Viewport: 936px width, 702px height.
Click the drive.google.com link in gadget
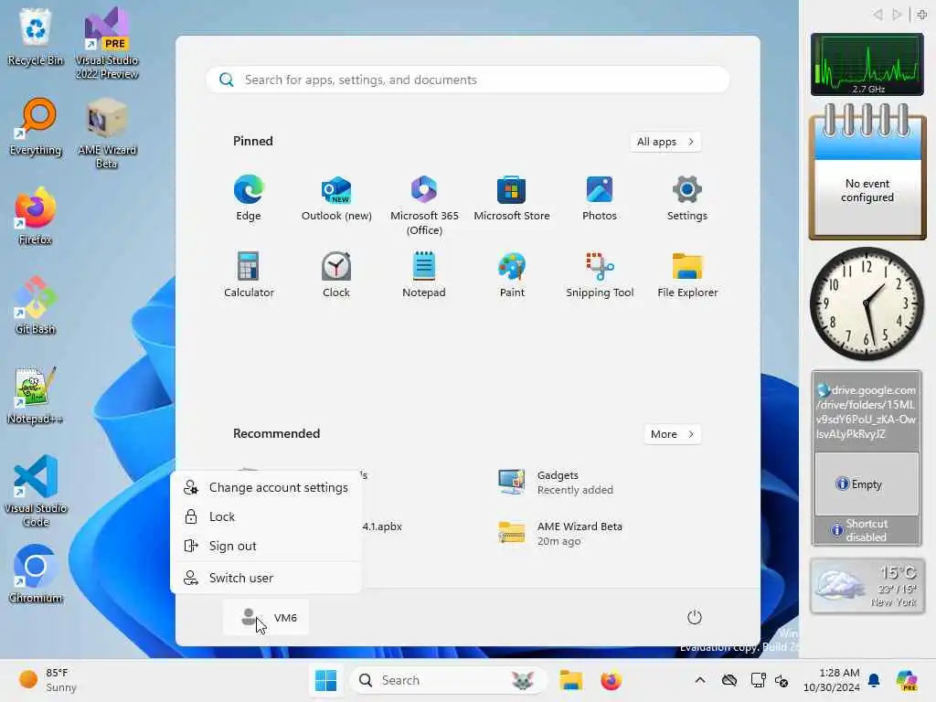click(x=867, y=411)
